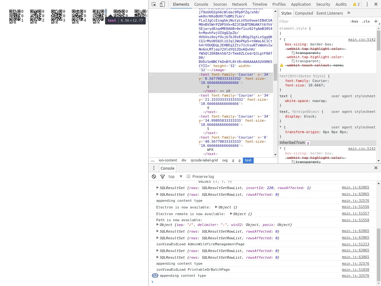The image size is (381, 286).
Task: Click the first QR code labeled 1
Action: pyautogui.click(x=15, y=15)
